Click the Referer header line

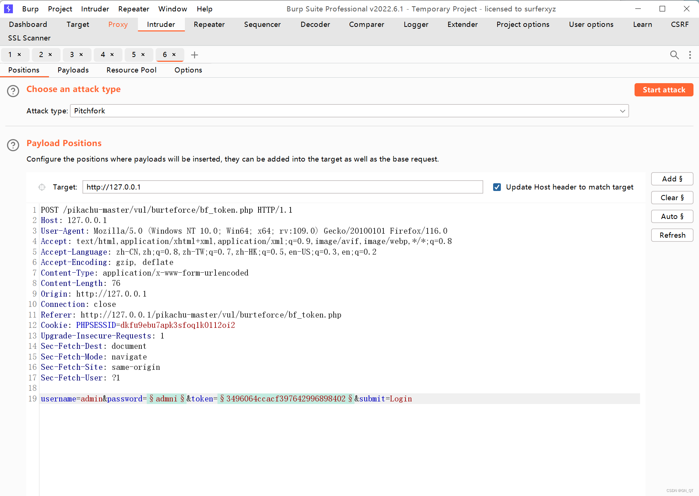tap(191, 315)
